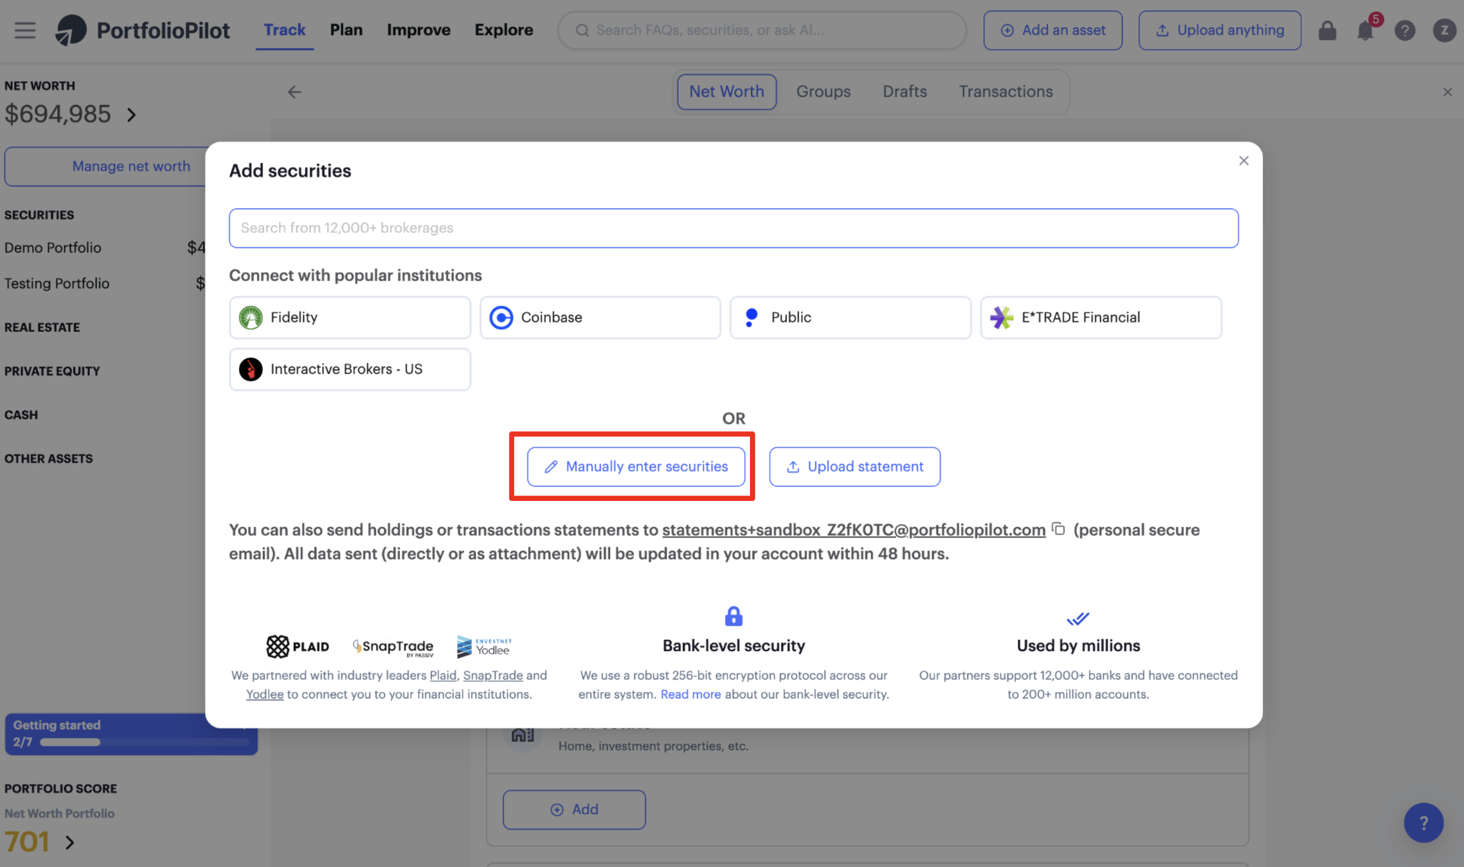
Task: Switch to the Drafts tab
Action: 904,92
